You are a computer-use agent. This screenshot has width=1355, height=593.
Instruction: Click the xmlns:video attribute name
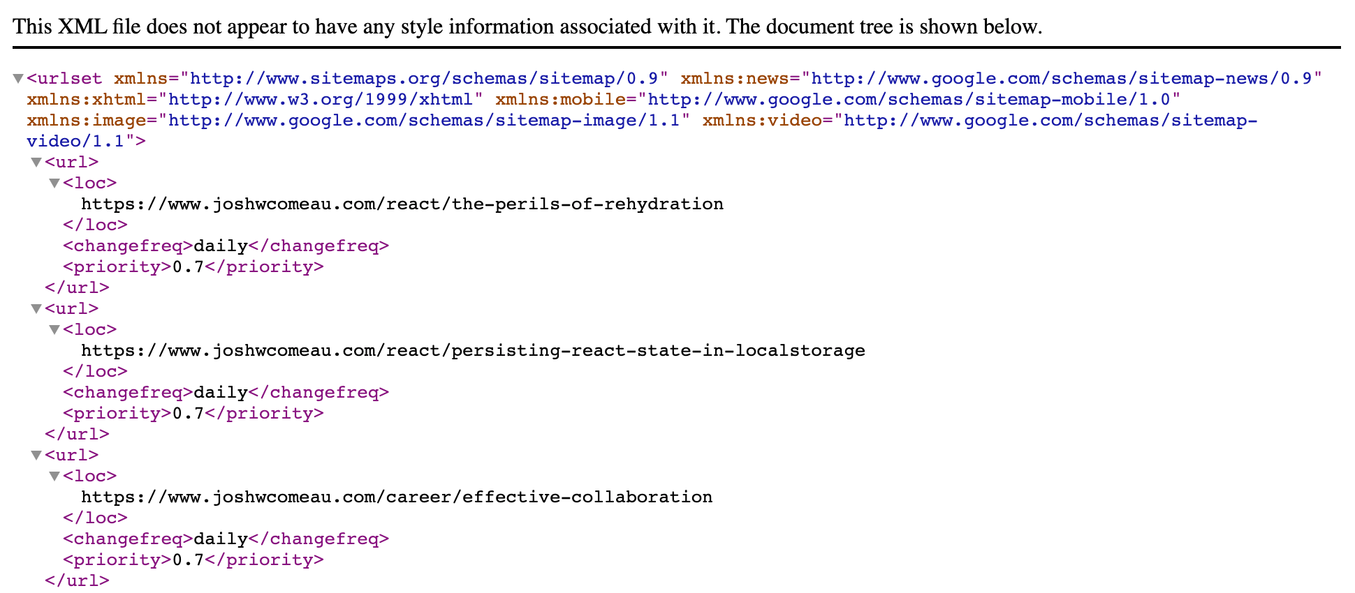coord(763,120)
